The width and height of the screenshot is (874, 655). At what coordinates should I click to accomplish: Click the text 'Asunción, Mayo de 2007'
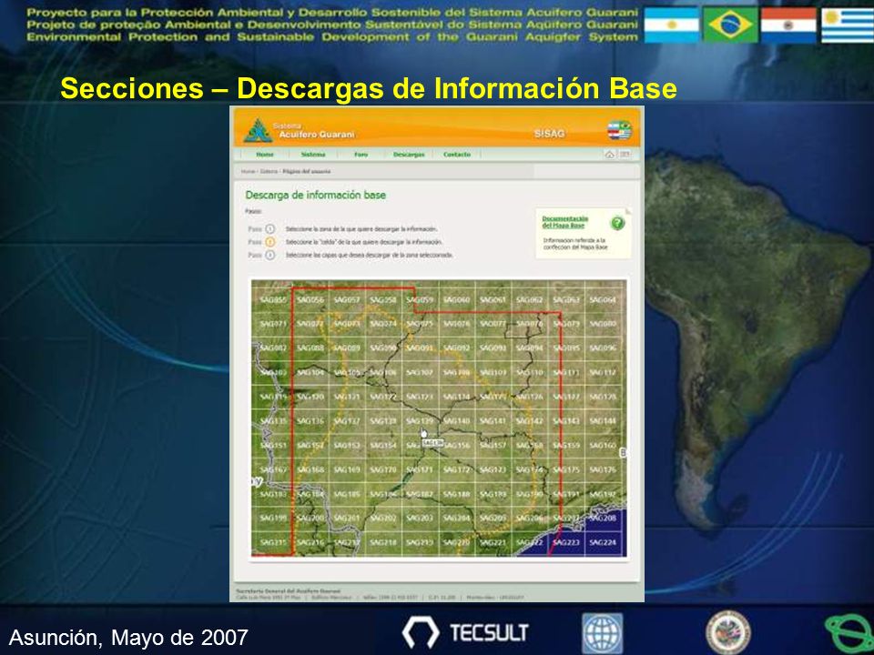click(128, 637)
